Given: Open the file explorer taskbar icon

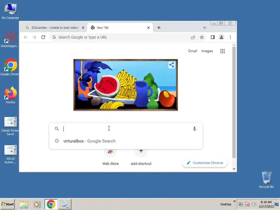Looking at the screenshot, I should coord(24,204).
